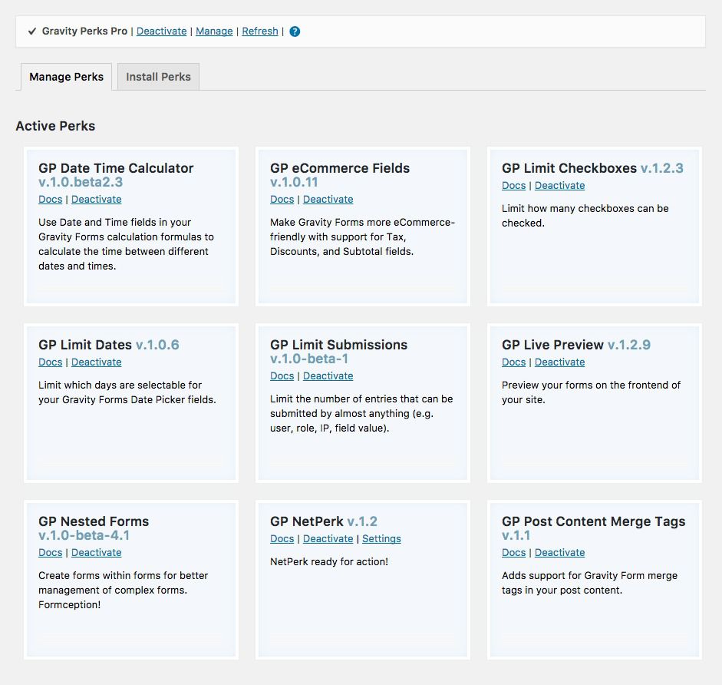This screenshot has width=722, height=685.
Task: Open the Manage link for Gravity Perks
Action: click(214, 31)
